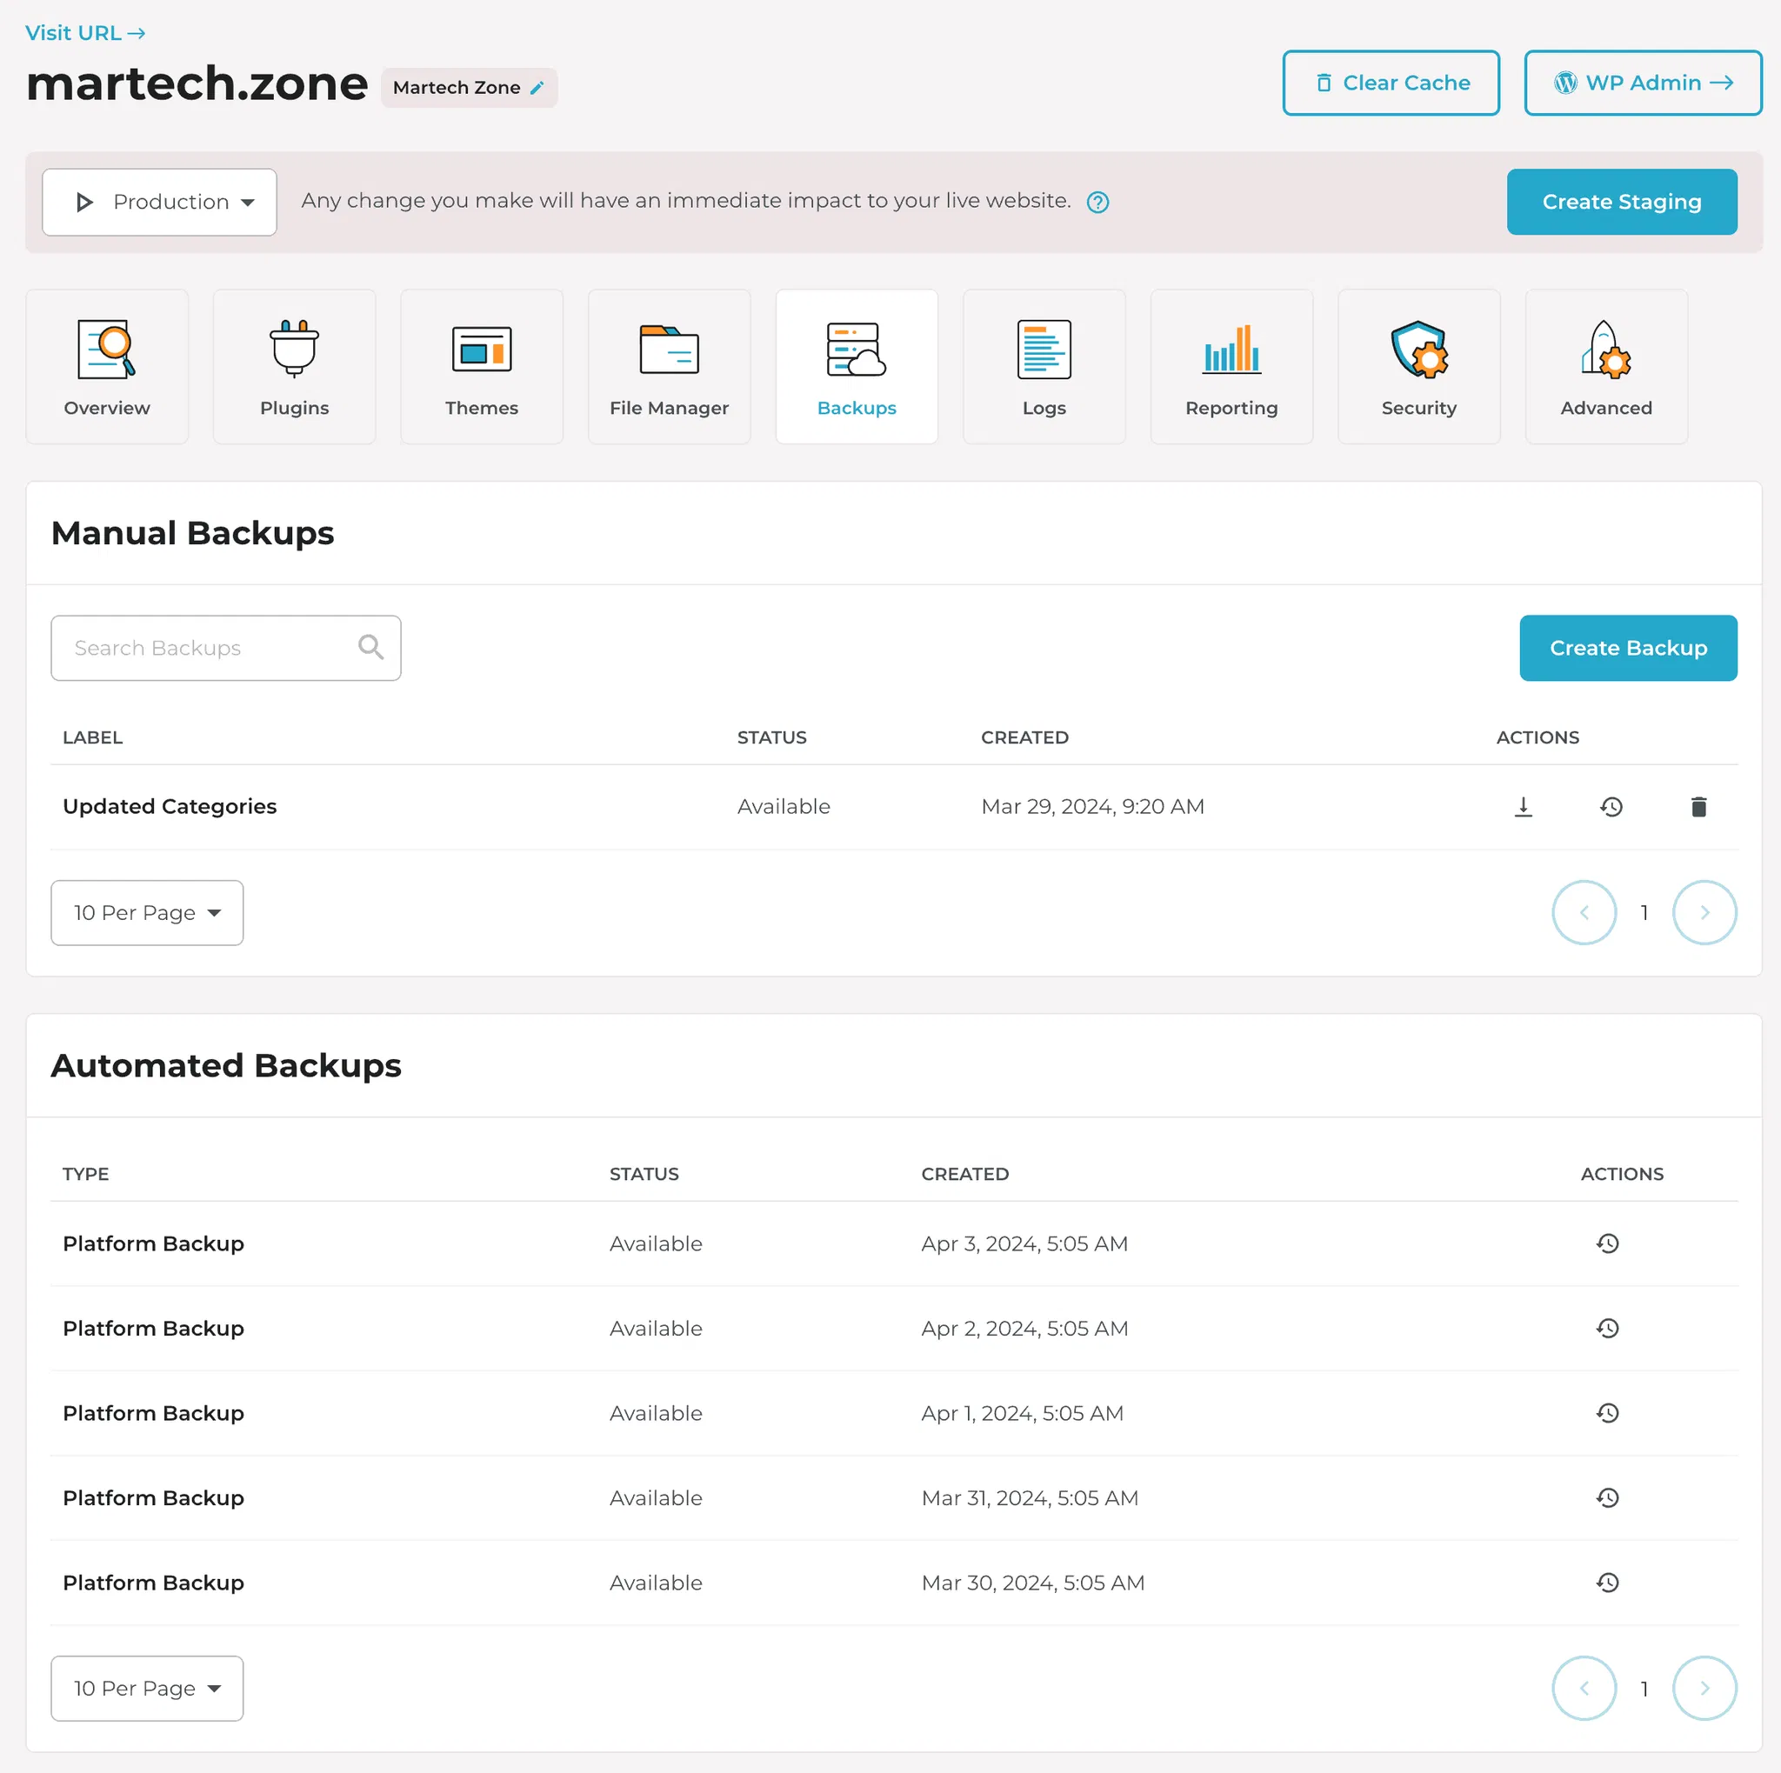Go to the File Manager tab

click(x=669, y=367)
